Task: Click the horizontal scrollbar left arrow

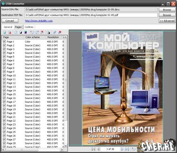Action: click(x=3, y=150)
